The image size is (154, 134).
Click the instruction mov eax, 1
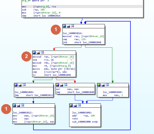click(x=113, y=95)
